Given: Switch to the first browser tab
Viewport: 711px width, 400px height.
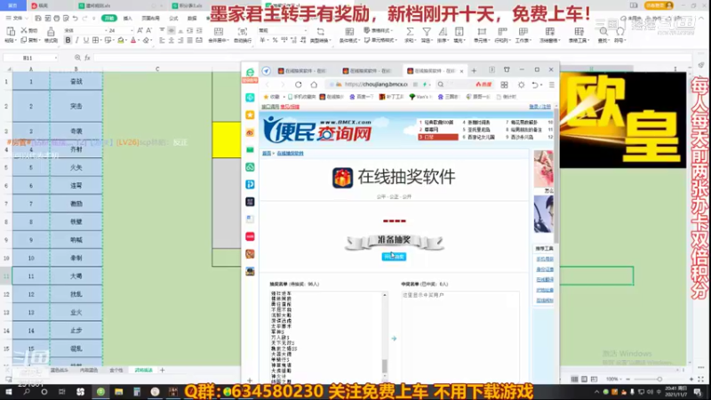Looking at the screenshot, I should coord(304,71).
